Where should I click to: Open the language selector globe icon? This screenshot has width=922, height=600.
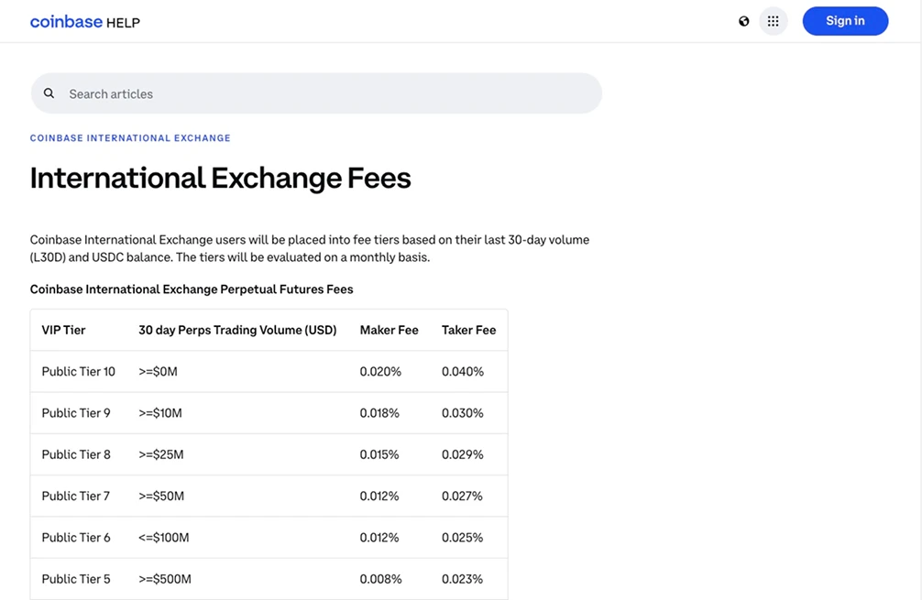(746, 20)
